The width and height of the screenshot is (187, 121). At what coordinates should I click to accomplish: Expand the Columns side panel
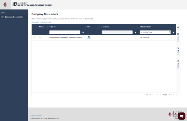coord(178,37)
